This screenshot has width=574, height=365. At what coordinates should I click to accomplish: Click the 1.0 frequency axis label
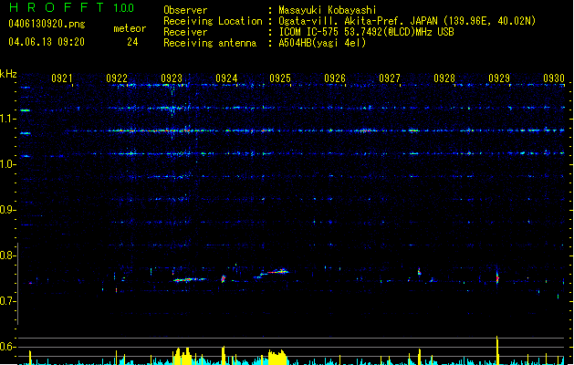(x=7, y=164)
